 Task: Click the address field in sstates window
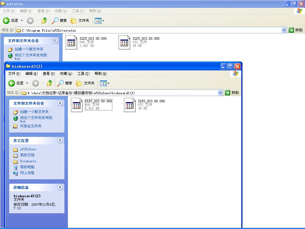click(x=149, y=30)
